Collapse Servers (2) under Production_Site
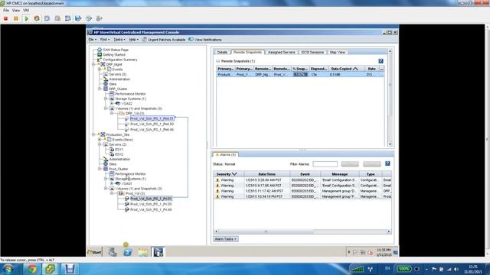The height and width of the screenshot is (275, 490). tap(100, 144)
